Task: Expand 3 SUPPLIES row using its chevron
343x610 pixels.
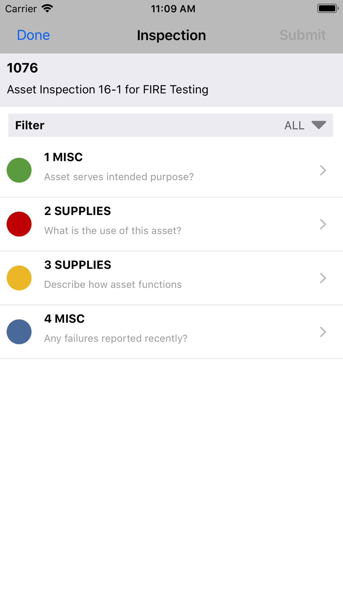Action: point(323,278)
